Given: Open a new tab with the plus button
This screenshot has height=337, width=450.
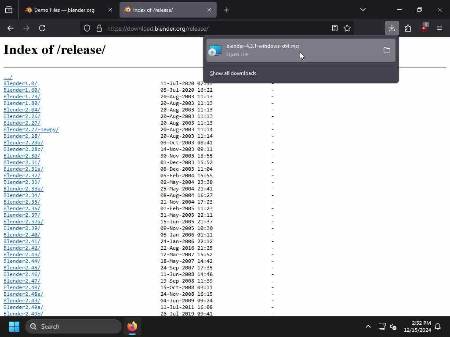Looking at the screenshot, I should pyautogui.click(x=226, y=10).
